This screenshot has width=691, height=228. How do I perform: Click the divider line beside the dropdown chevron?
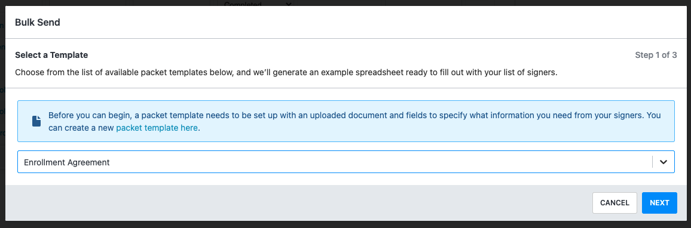click(652, 162)
